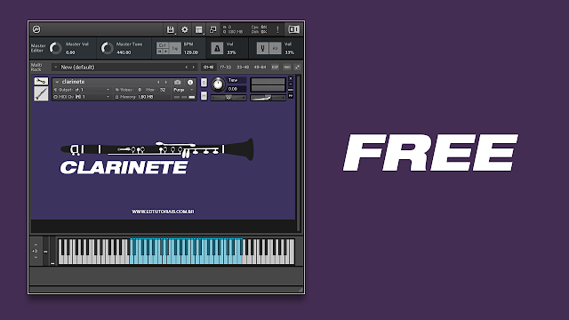The width and height of the screenshot is (569, 320).
Task: Select next instrument with right arrow
Action: (166, 83)
